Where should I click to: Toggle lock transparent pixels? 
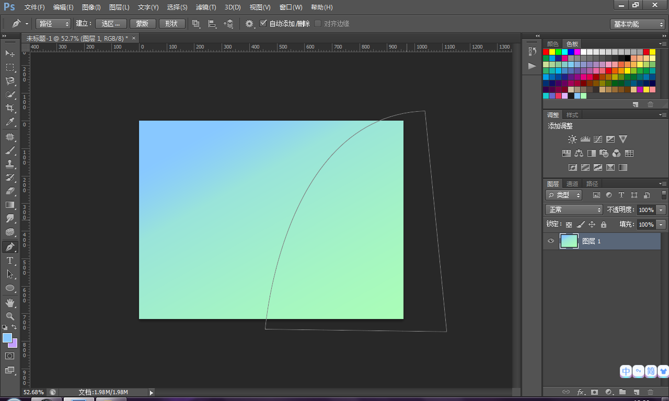(x=569, y=225)
